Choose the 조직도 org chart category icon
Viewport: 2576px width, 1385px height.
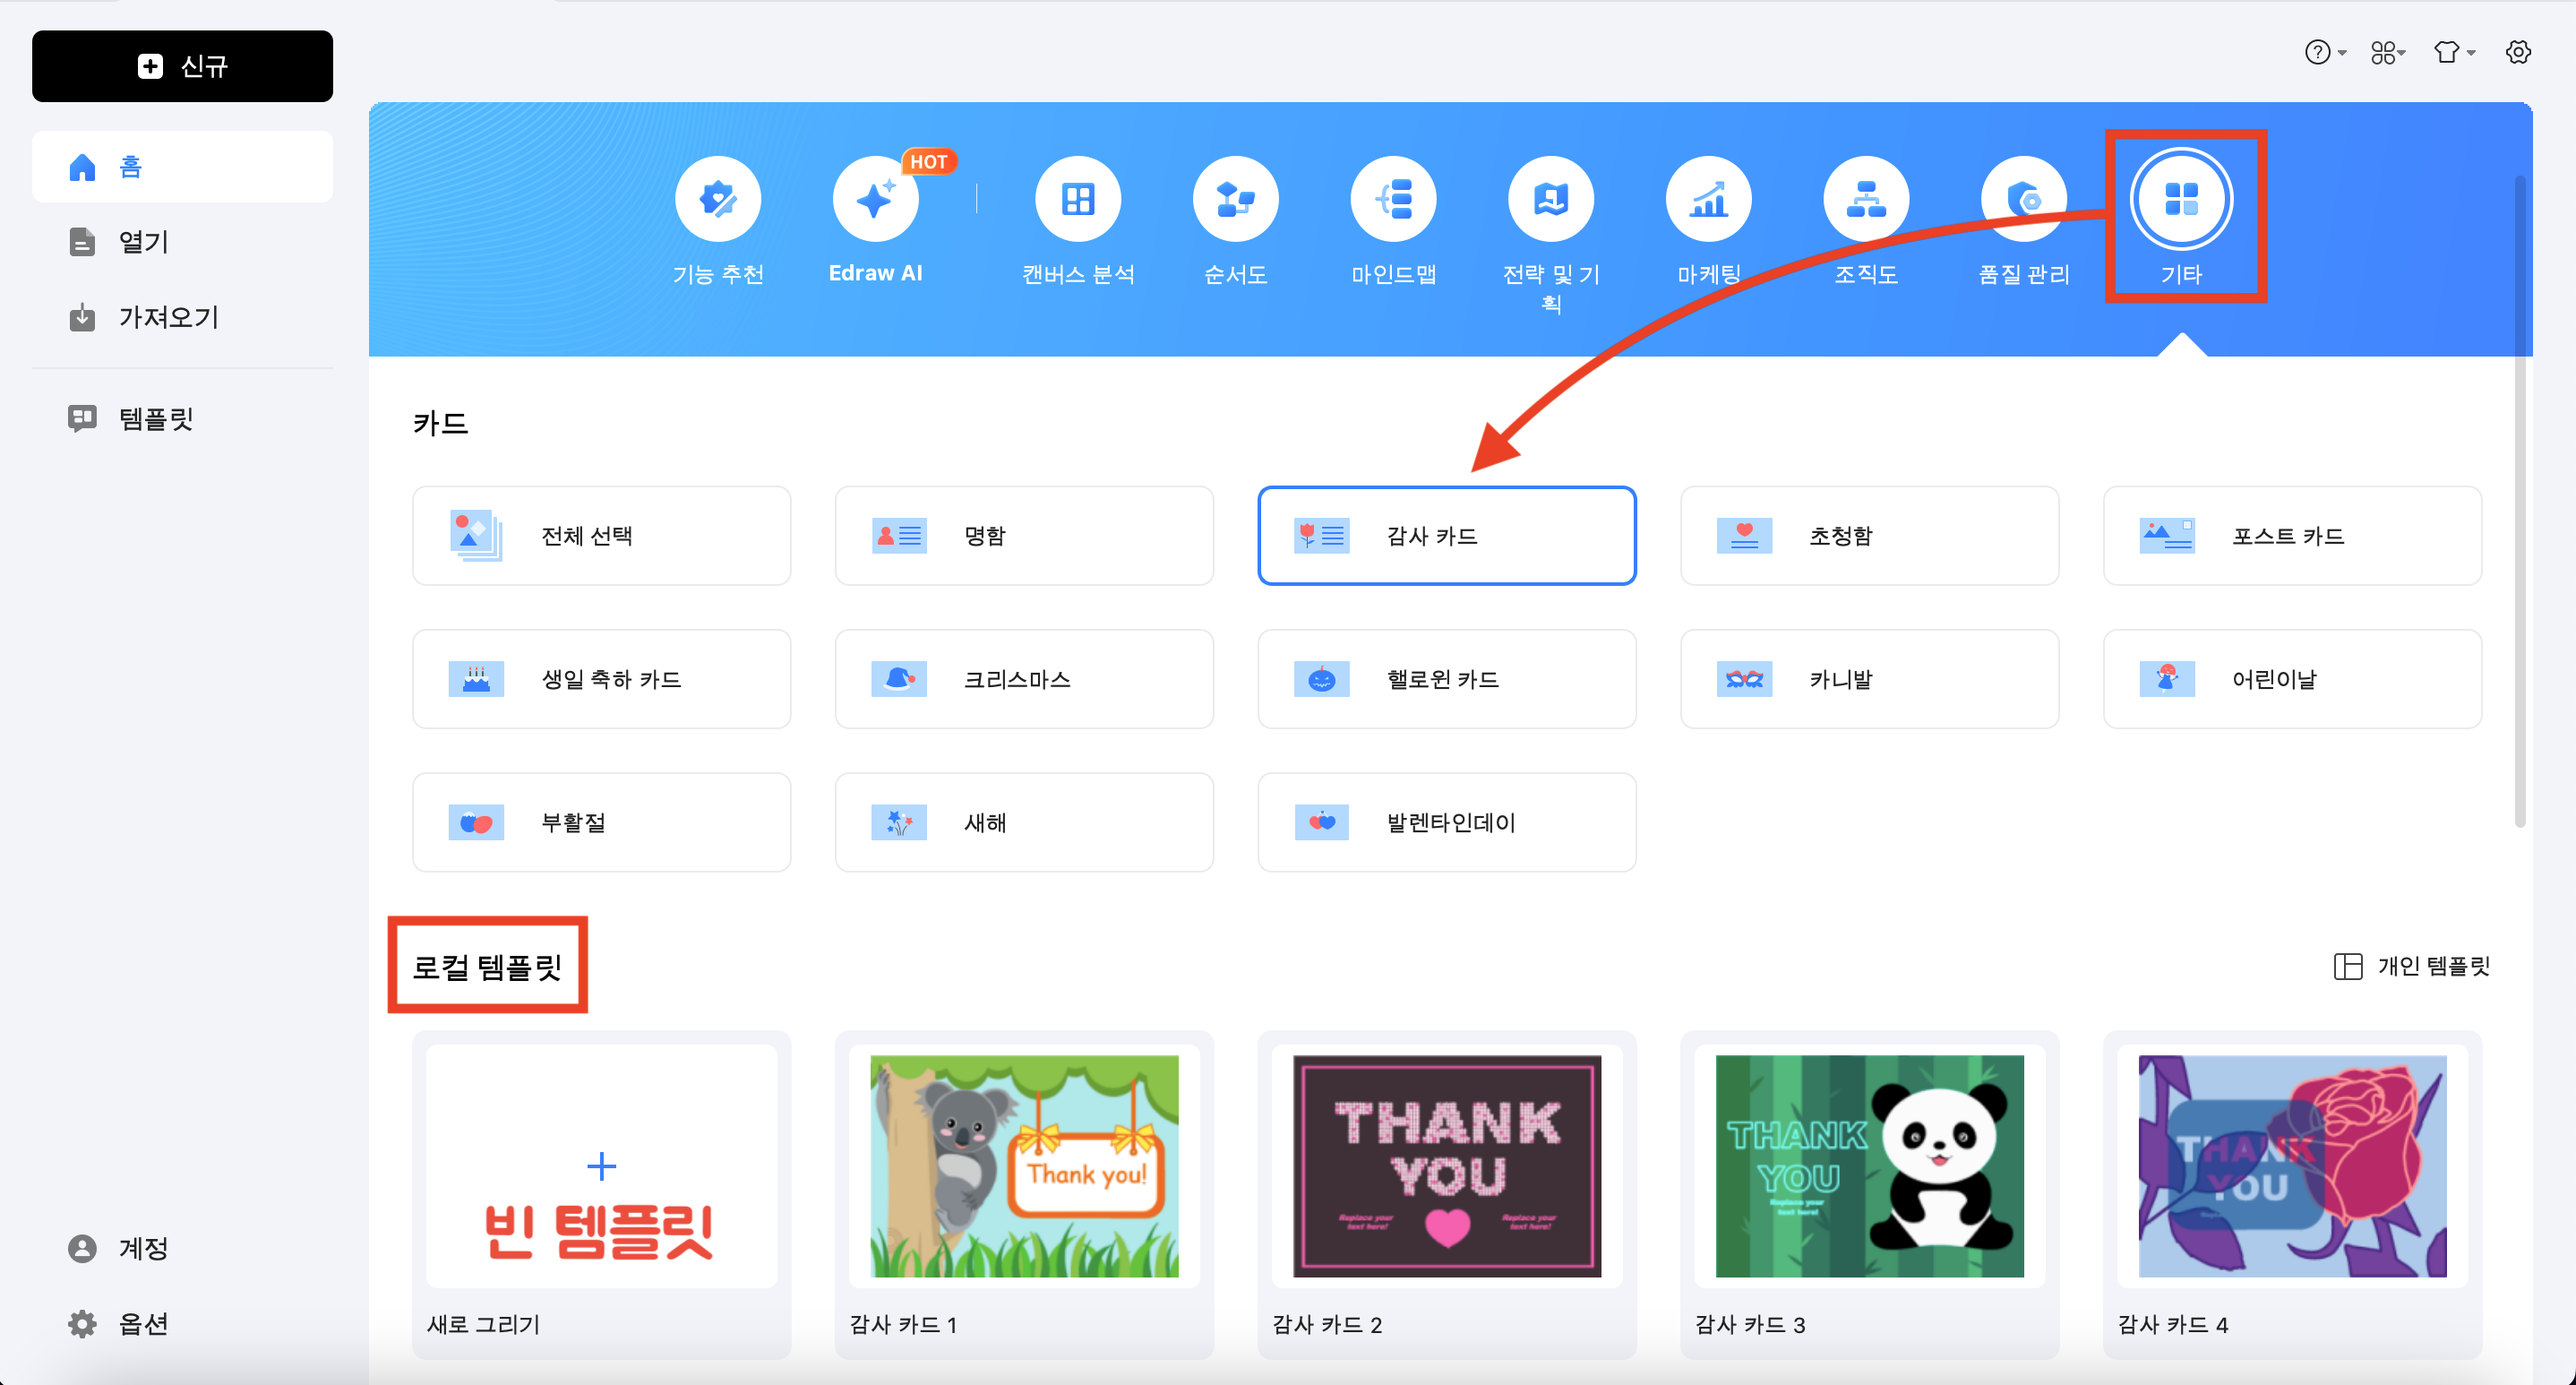1866,199
